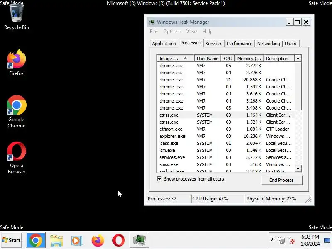
Task: Select the services.exe process
Action: 226,157
